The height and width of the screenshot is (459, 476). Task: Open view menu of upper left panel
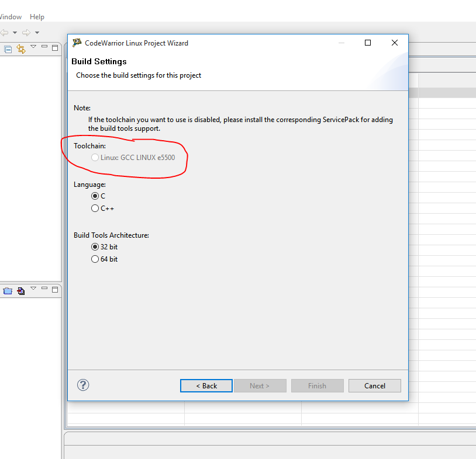[33, 47]
